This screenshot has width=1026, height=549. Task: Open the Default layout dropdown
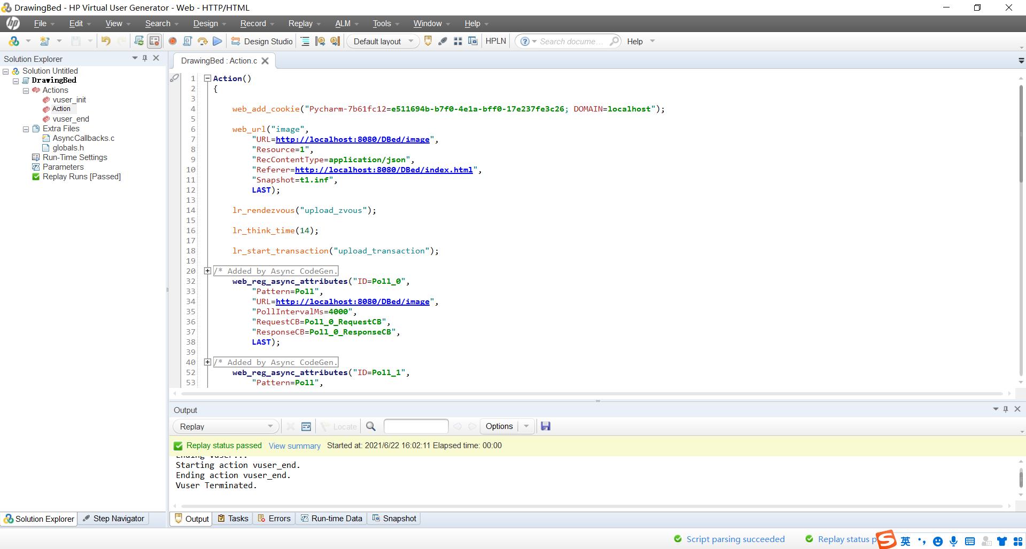click(x=383, y=41)
